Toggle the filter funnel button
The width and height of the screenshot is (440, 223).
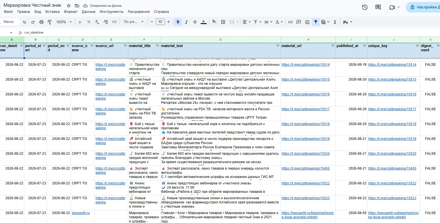tap(316, 22)
